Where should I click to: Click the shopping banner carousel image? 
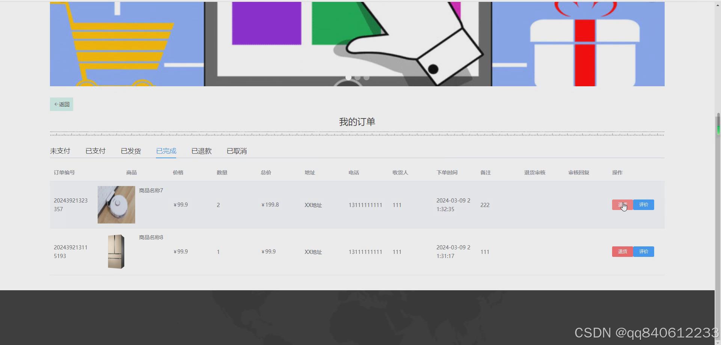(x=357, y=44)
